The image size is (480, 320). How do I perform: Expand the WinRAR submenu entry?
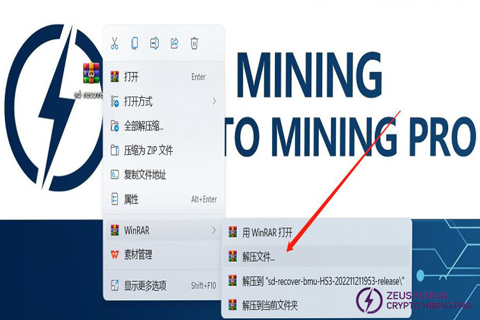(137, 230)
